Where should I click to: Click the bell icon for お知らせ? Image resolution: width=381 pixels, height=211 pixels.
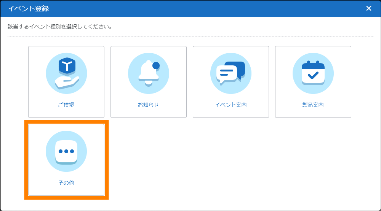(x=148, y=73)
